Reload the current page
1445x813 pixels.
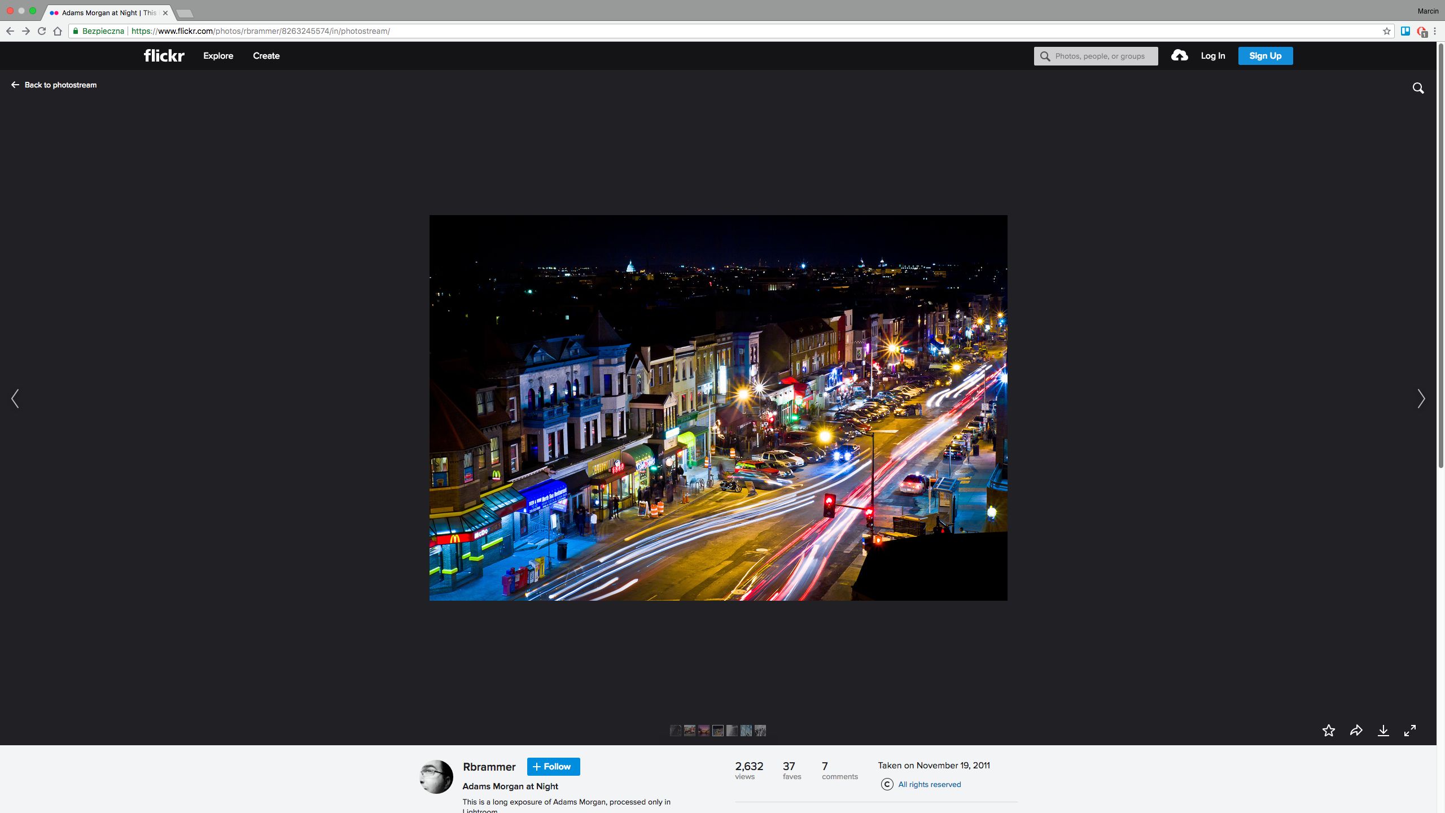[41, 31]
